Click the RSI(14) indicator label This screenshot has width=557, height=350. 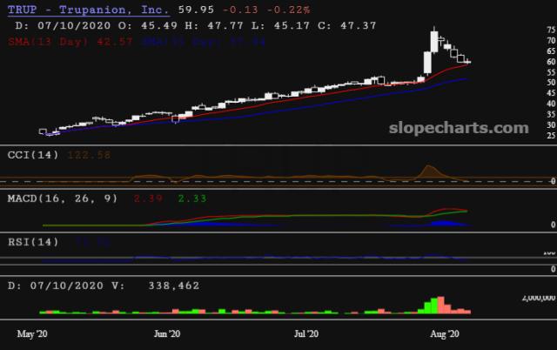[33, 242]
